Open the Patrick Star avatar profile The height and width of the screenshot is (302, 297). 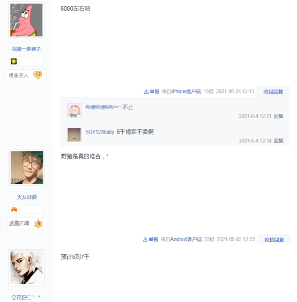[26, 20]
